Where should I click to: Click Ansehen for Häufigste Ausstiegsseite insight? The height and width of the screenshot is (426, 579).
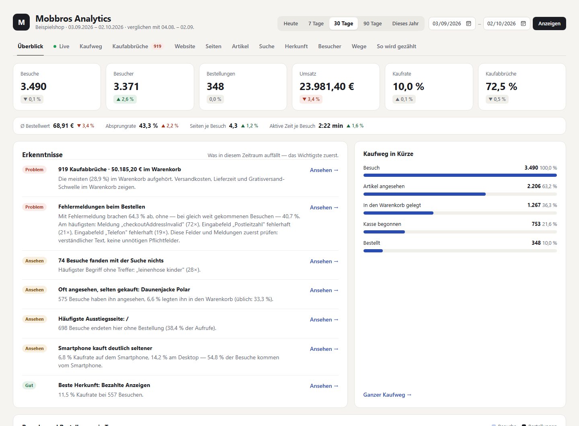(x=324, y=319)
